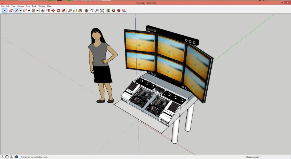Open the Tools menu
This screenshot has width=291, height=159.
click(x=34, y=6)
